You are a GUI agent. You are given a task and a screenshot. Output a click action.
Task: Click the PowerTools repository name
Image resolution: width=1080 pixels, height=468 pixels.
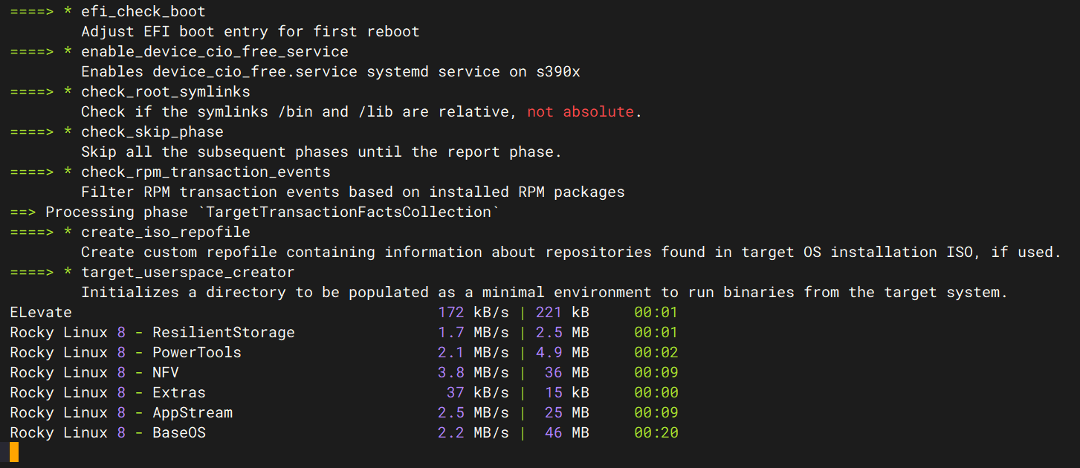pos(196,352)
